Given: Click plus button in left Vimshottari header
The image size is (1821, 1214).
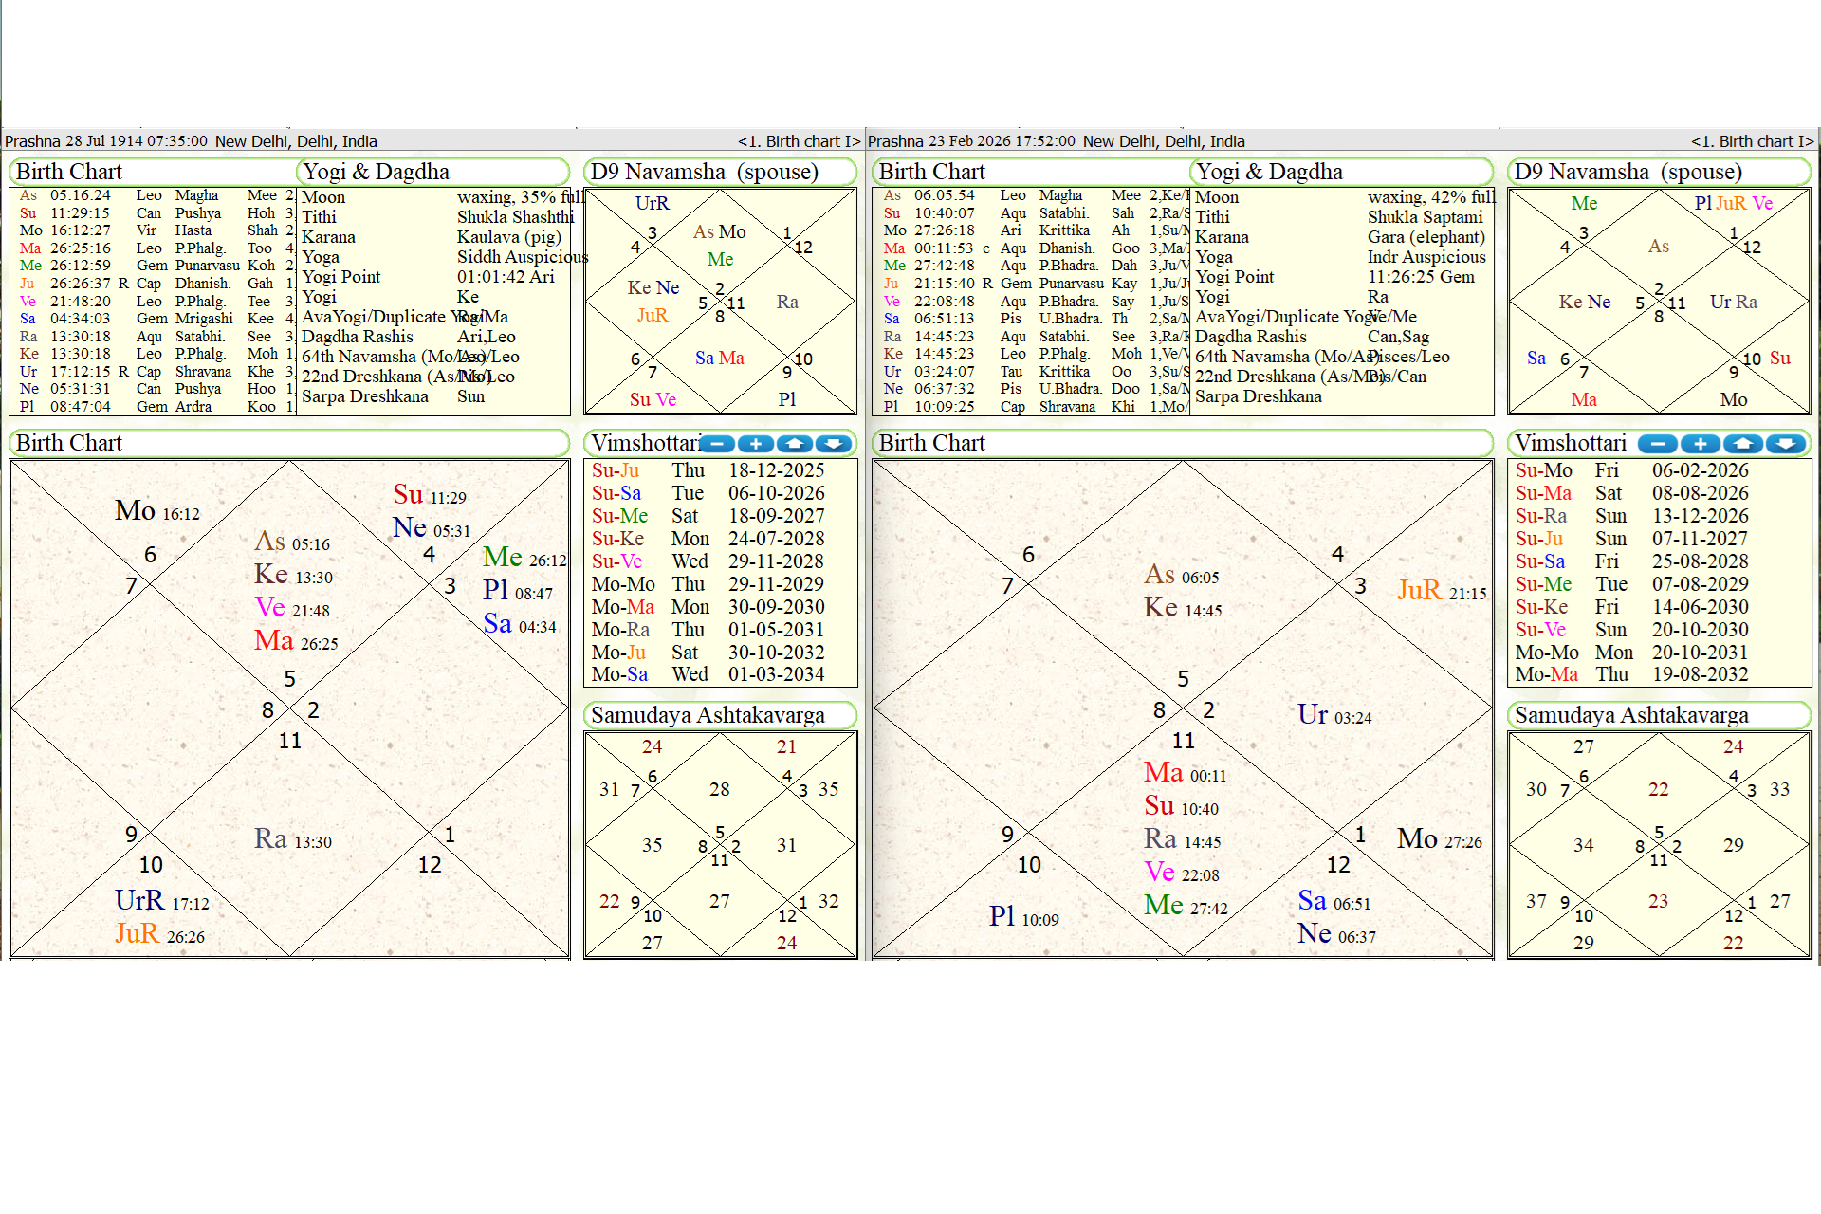Looking at the screenshot, I should (x=756, y=444).
